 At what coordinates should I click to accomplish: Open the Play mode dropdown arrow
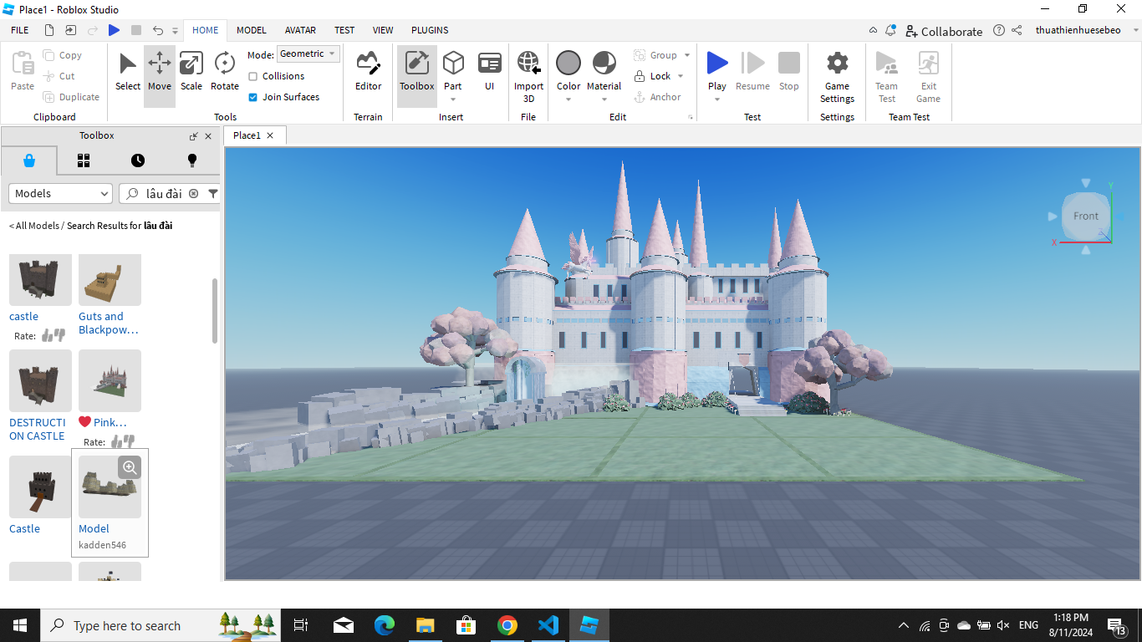click(x=717, y=99)
